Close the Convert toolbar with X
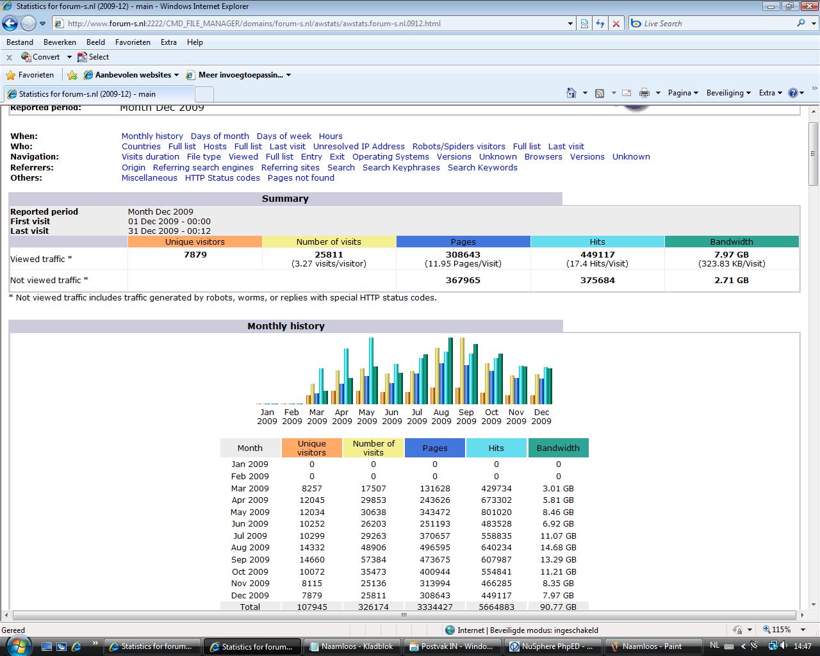Screen dimensions: 820x656 pyautogui.click(x=9, y=57)
